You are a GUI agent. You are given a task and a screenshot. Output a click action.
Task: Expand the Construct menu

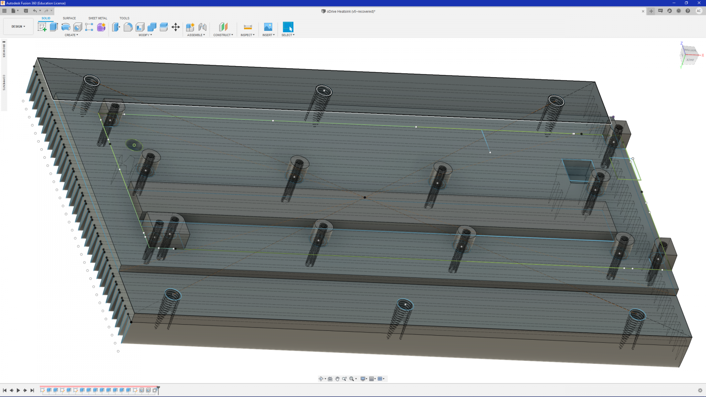[x=223, y=35]
